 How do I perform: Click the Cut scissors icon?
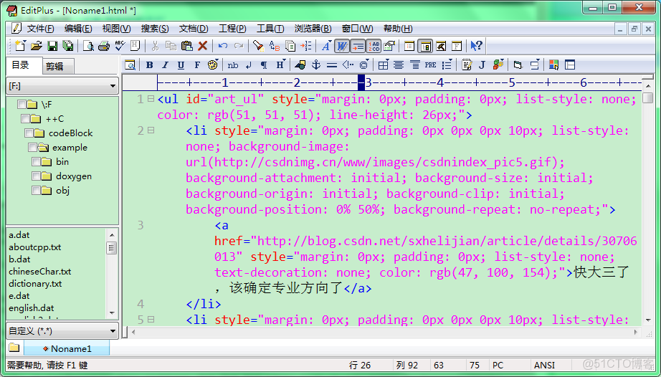[x=155, y=45]
